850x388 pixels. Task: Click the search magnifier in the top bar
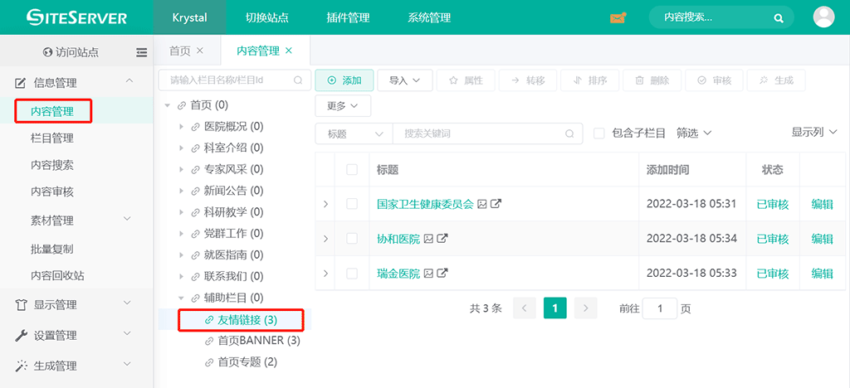(779, 17)
